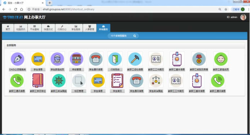Open the last 教职工通讯信息 green phone icon

(x=218, y=80)
